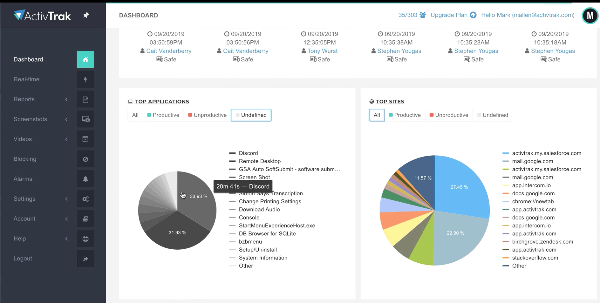Click the users group icon beside 35/303

(x=423, y=15)
